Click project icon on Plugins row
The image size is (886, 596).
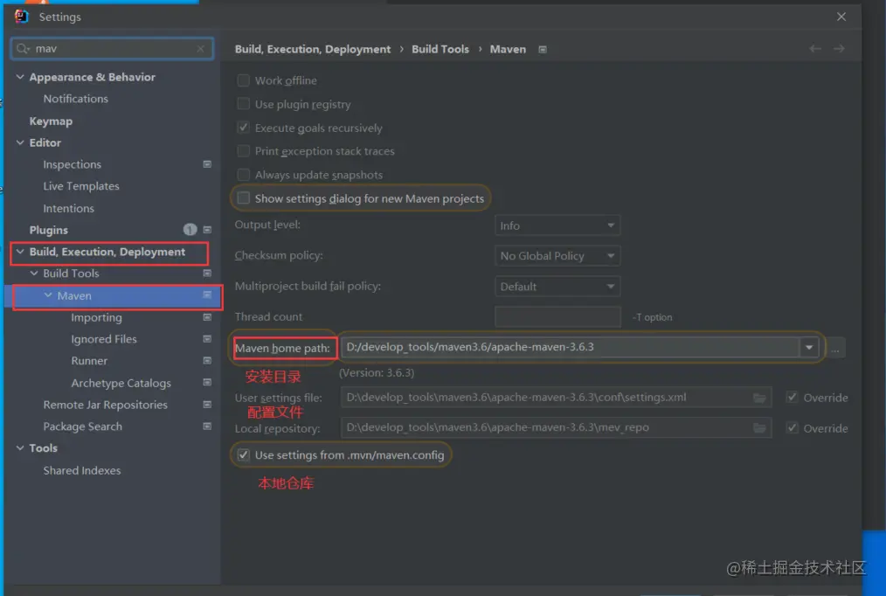(207, 230)
